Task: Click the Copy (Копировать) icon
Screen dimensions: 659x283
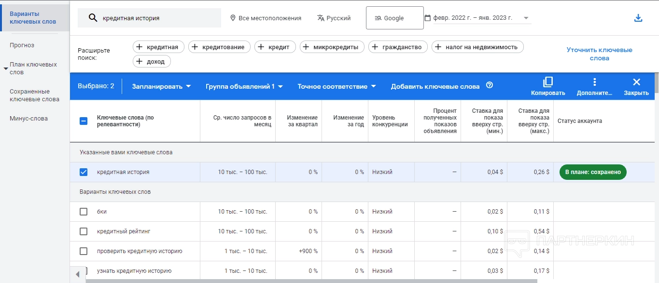Action: 548,82
